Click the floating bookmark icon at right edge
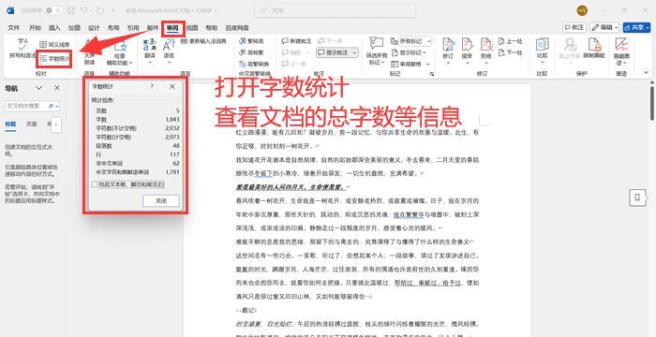The width and height of the screenshot is (656, 337). coord(636,198)
